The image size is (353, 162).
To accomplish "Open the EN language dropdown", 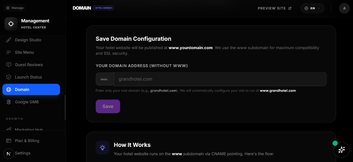I will [312, 8].
